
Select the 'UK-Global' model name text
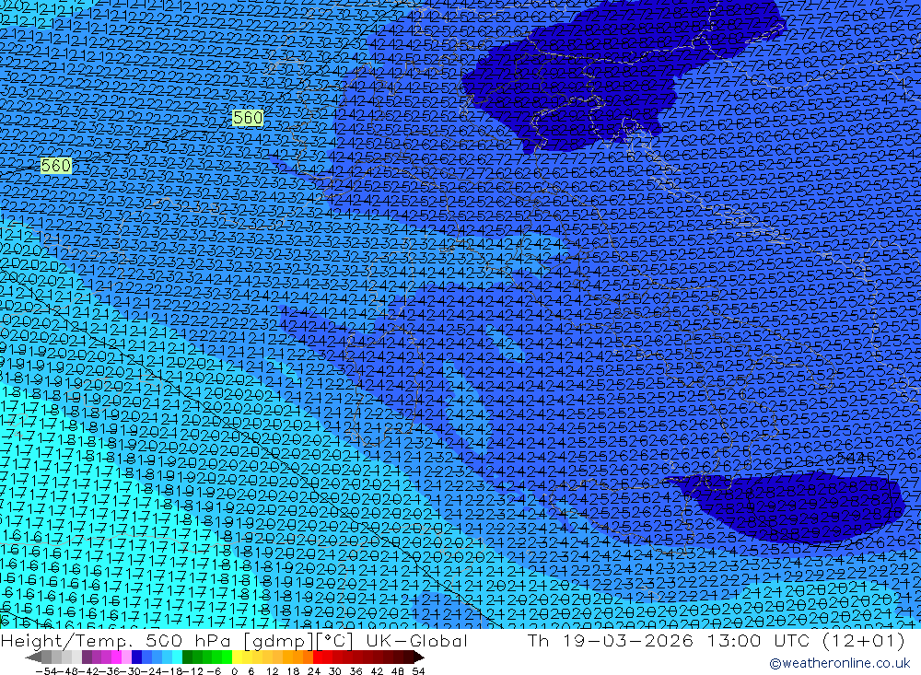(x=416, y=640)
